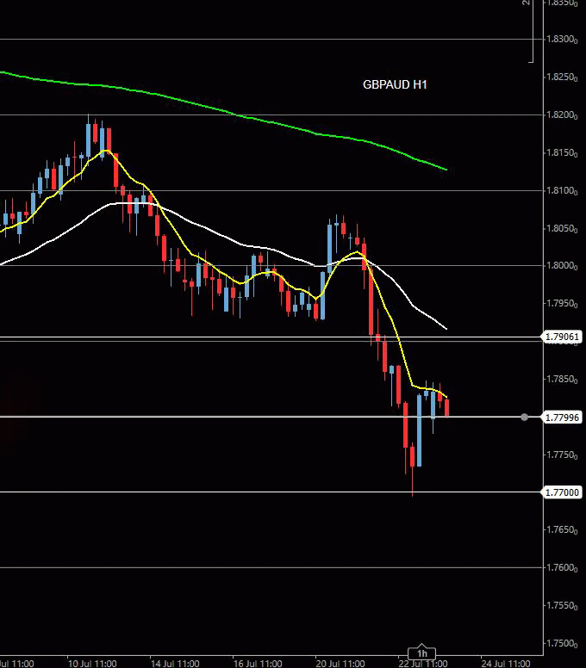Screen dimensions: 586x668
Task: Click the 1.7850 price axis label
Action: (562, 379)
